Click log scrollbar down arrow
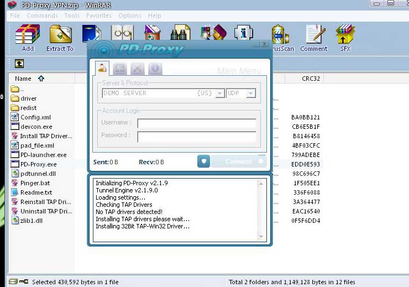Image resolution: width=409 pixels, height=287 pixels. pos(261,237)
